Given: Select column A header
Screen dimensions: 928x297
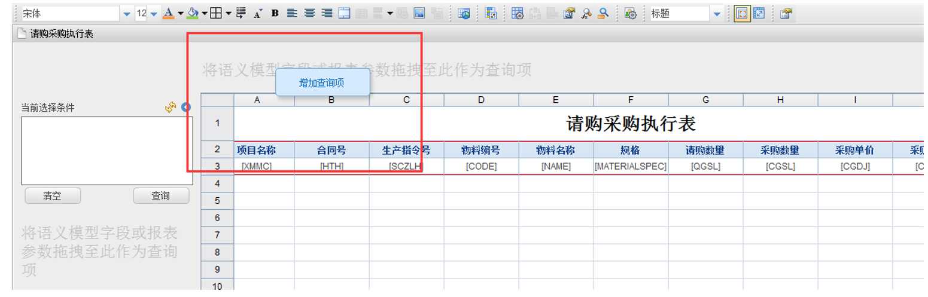Looking at the screenshot, I should tap(264, 100).
